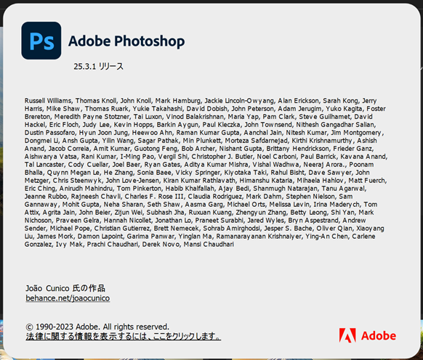Open the Japanese legal information link
Screen dimensions: 423x360
pyautogui.click(x=124, y=336)
